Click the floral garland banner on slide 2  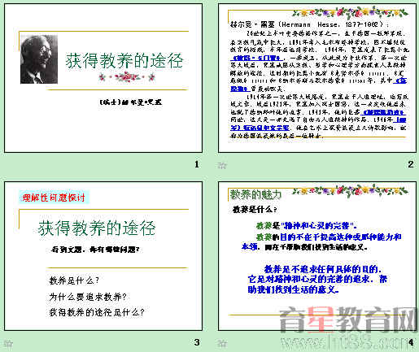[350, 13]
